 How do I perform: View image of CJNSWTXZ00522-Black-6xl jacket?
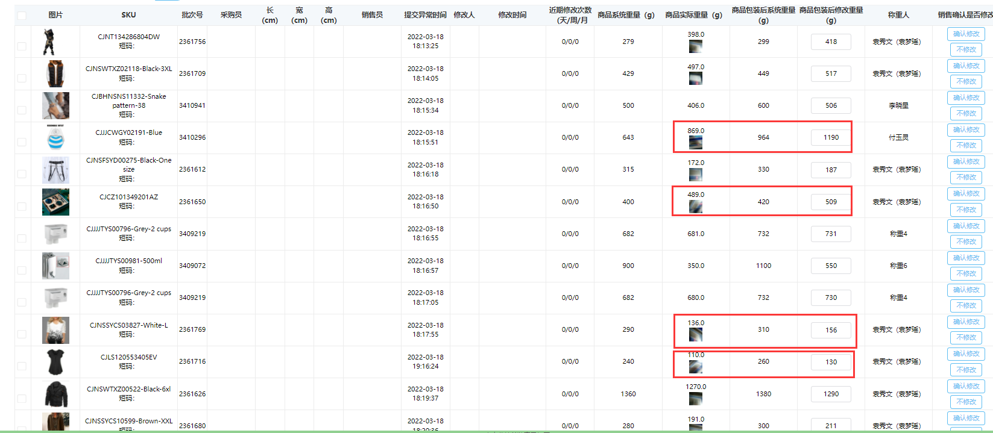pos(56,394)
